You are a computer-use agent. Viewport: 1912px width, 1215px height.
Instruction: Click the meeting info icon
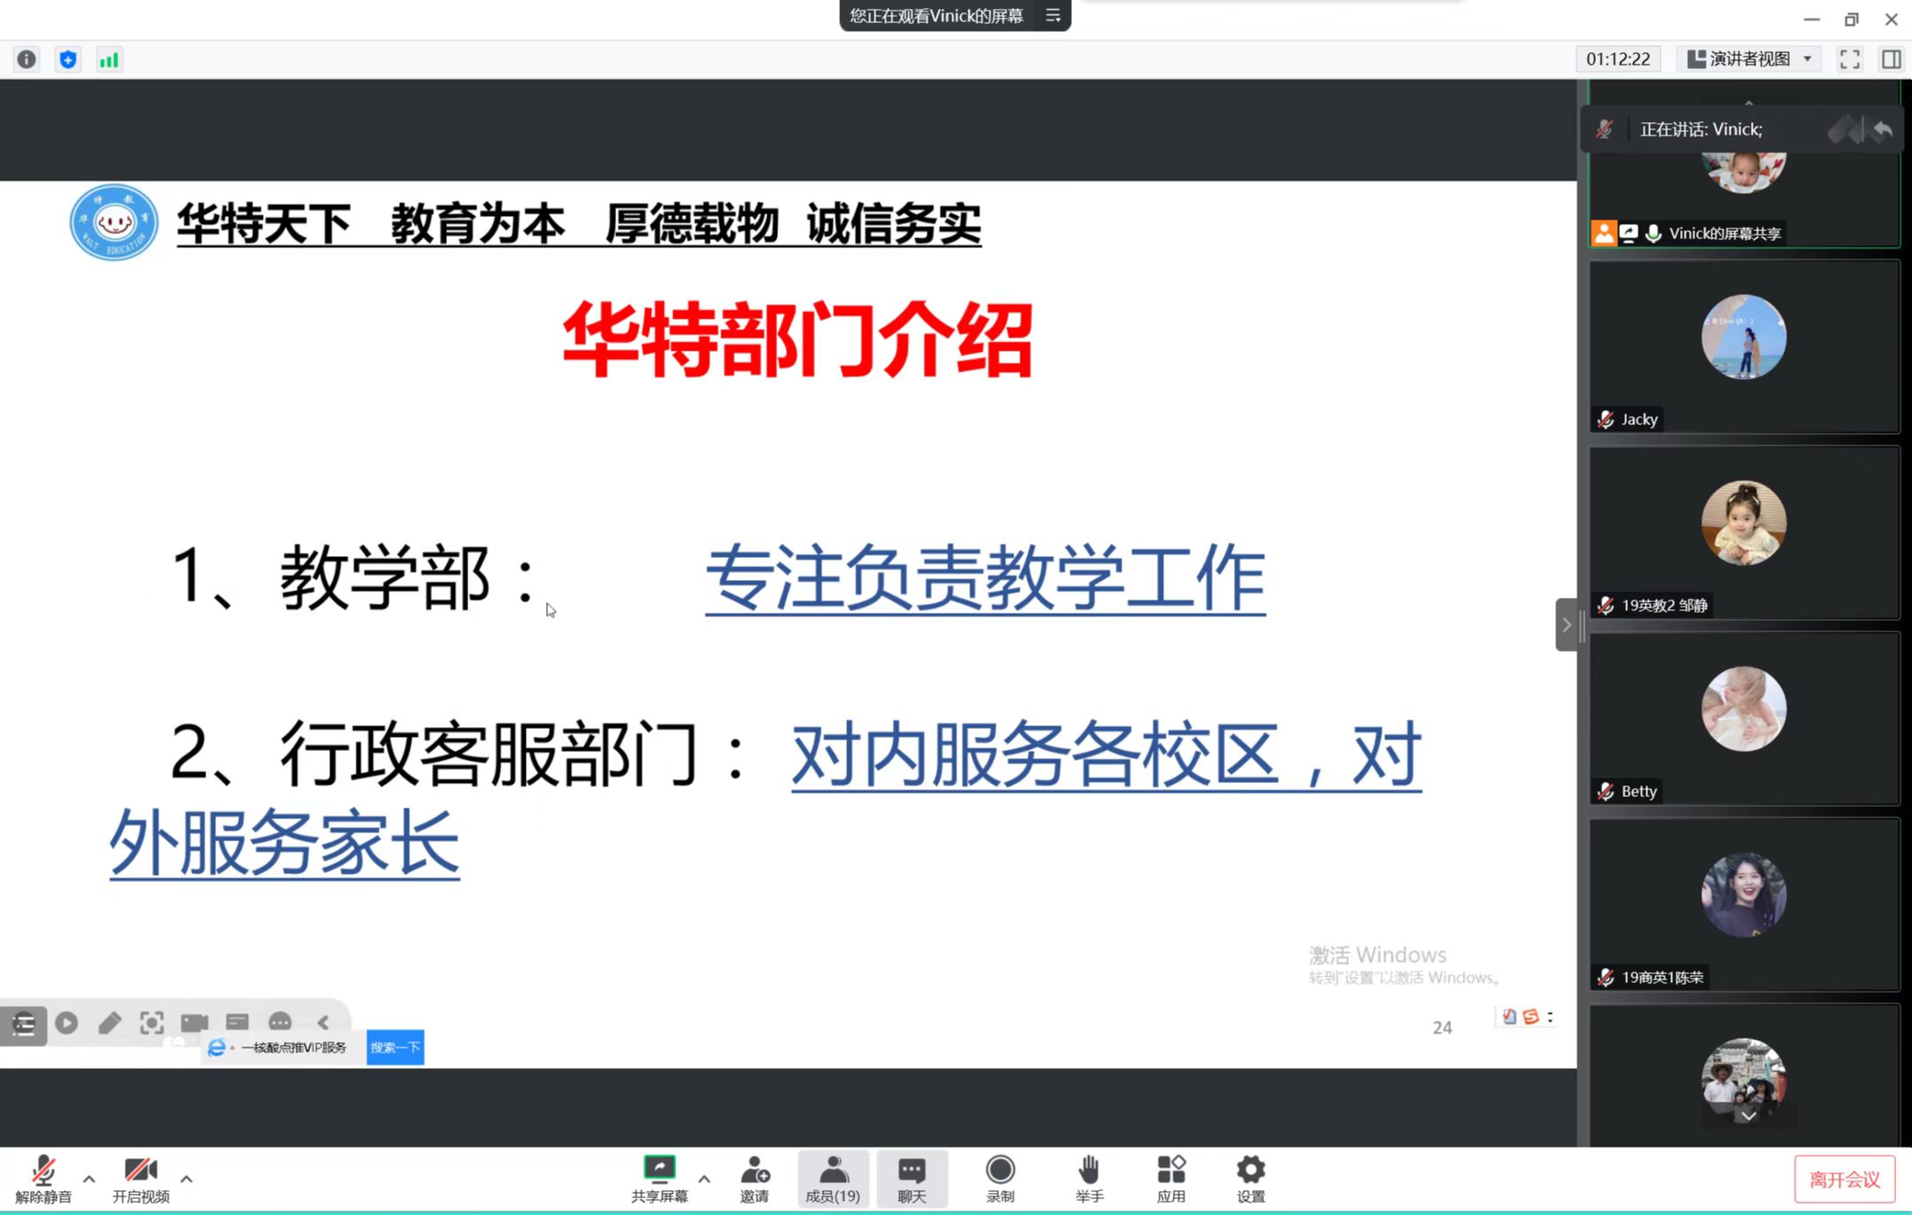27,59
